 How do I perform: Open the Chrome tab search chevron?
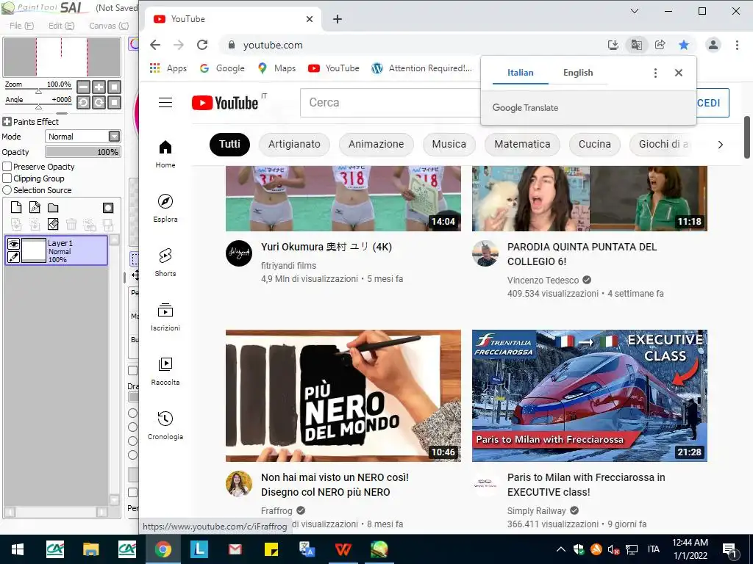tap(635, 11)
